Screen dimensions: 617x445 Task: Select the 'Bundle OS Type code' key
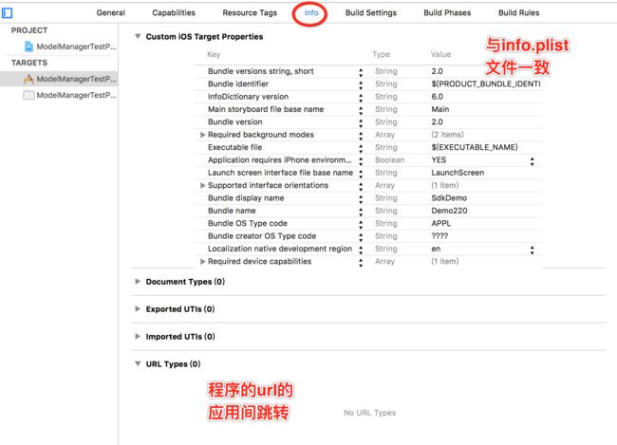click(x=248, y=223)
